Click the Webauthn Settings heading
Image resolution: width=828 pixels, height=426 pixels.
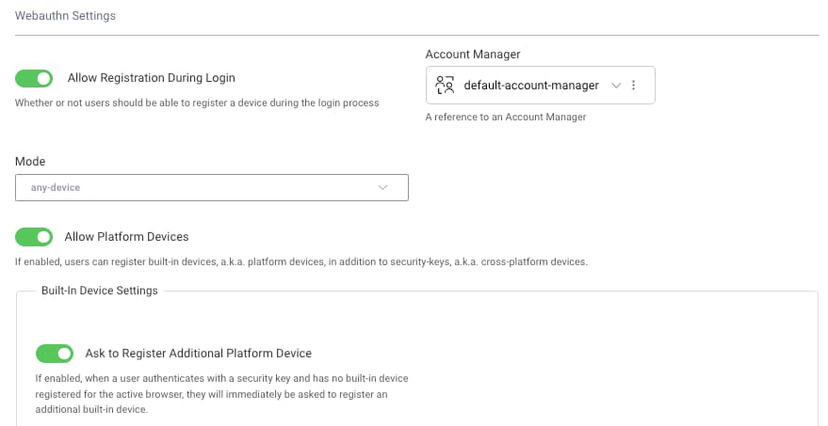click(x=66, y=16)
